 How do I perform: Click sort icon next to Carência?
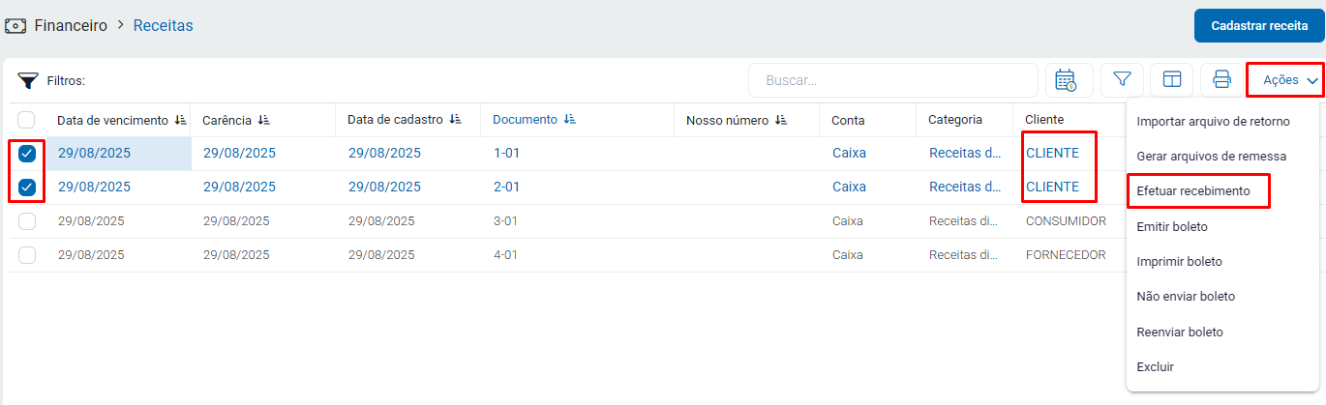point(264,121)
